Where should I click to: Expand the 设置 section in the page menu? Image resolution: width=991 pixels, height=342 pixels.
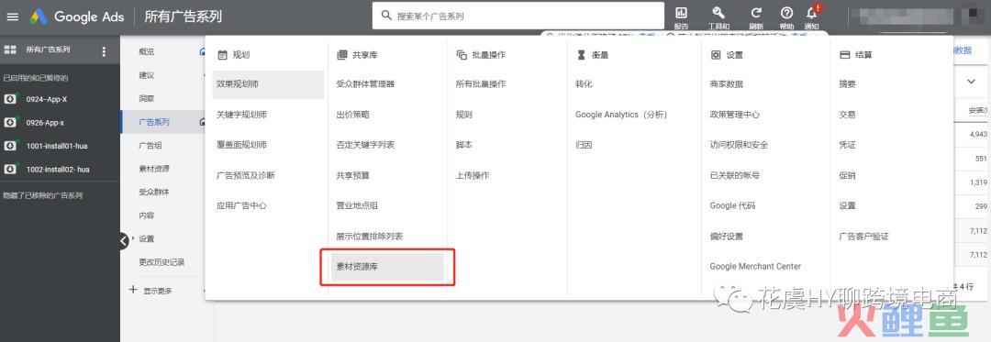(147, 238)
